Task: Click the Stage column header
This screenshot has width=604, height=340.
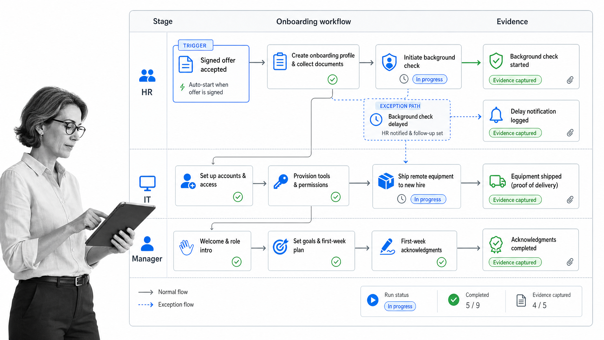Action: [x=163, y=21]
